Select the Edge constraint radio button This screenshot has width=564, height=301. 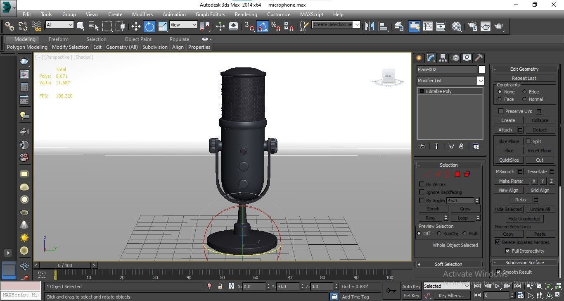pos(524,92)
